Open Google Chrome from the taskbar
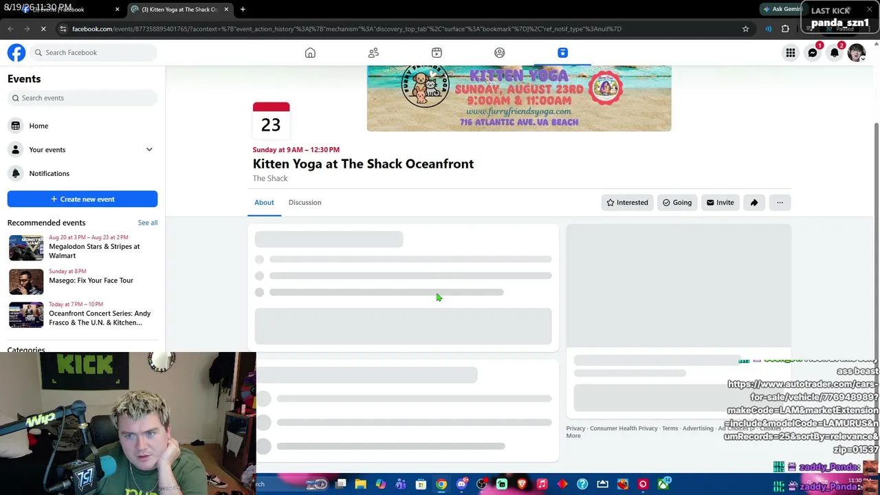The height and width of the screenshot is (495, 880). pyautogui.click(x=441, y=484)
